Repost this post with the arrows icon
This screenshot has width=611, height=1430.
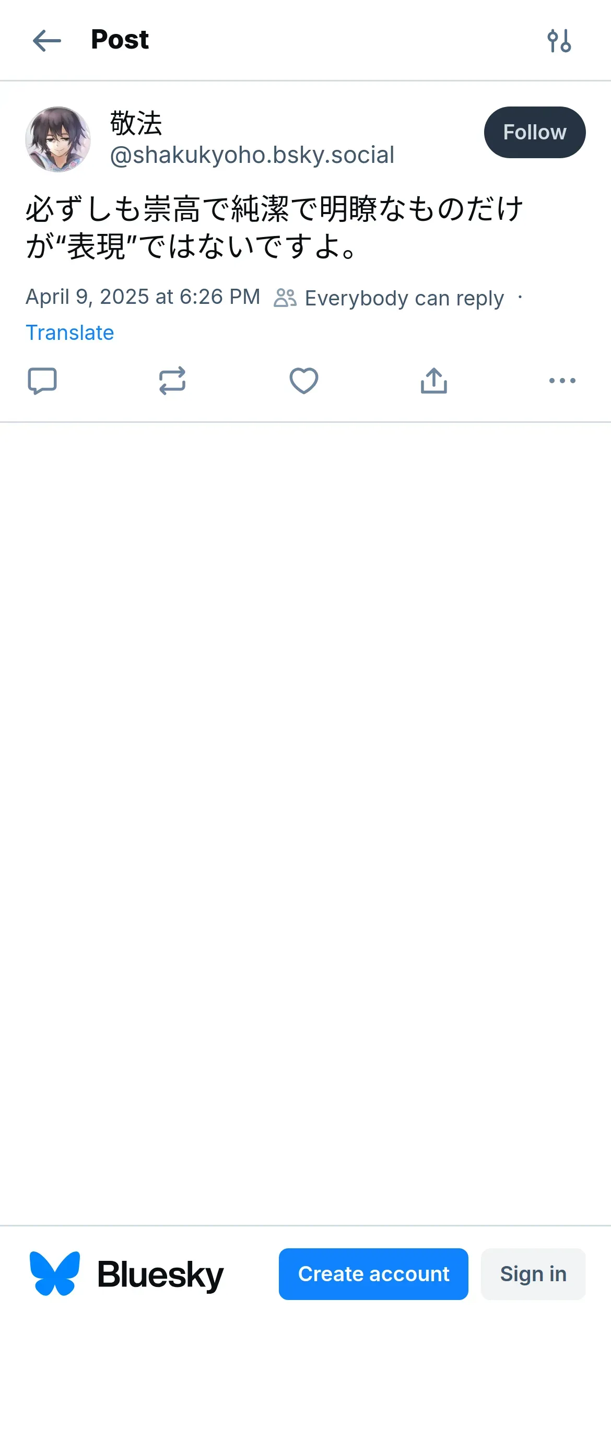click(172, 381)
